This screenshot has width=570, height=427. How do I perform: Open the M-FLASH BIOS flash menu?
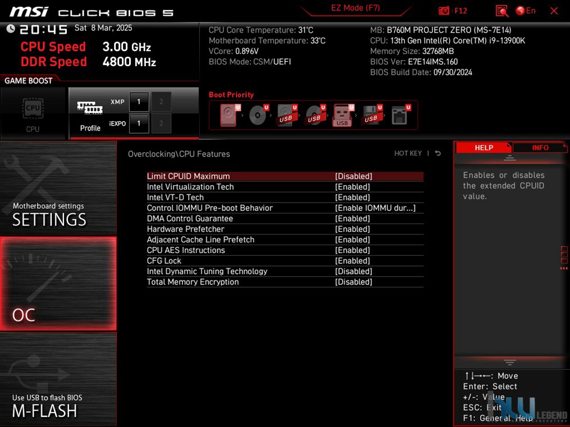coord(58,379)
